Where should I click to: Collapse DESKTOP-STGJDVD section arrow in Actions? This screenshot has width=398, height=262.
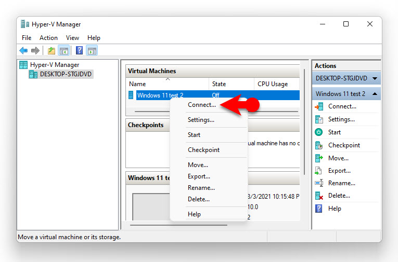coord(375,78)
